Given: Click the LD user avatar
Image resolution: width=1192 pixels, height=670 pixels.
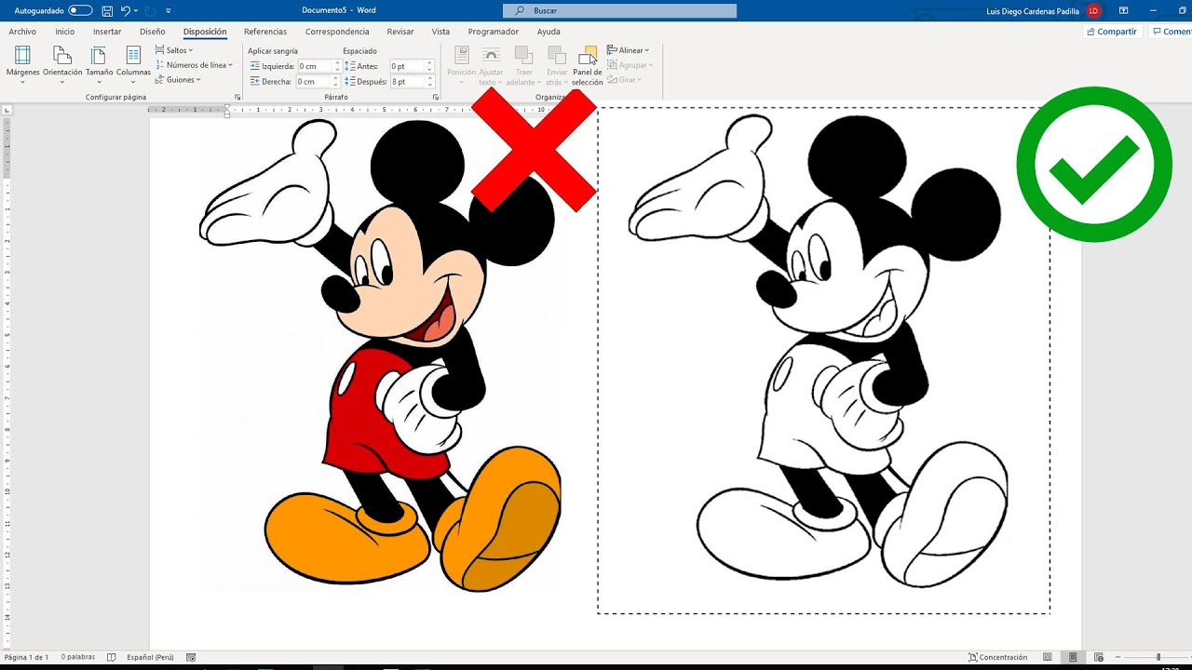Looking at the screenshot, I should point(1093,10).
